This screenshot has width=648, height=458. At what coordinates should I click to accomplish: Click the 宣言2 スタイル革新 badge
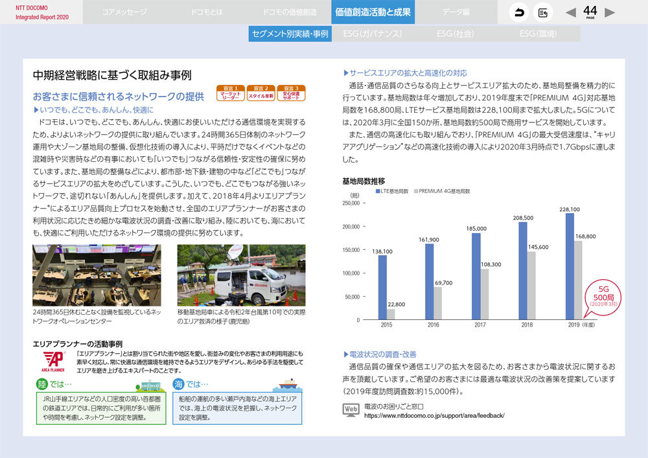[x=261, y=93]
